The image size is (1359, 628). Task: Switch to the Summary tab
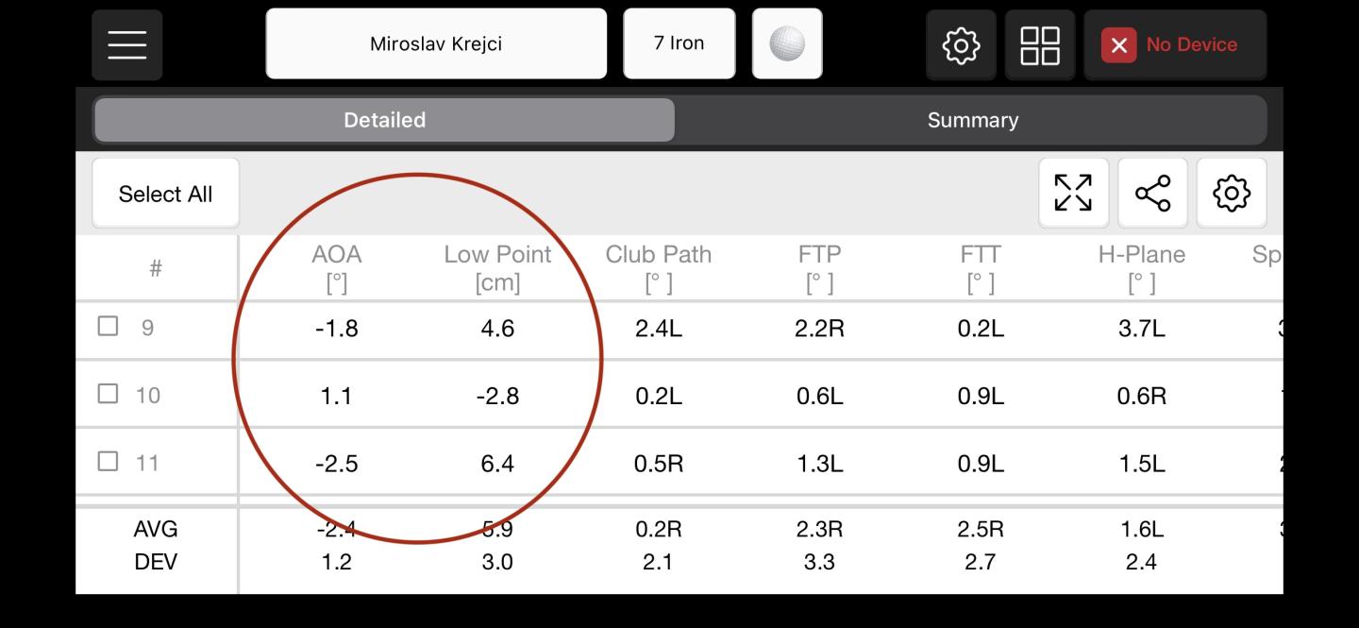pos(972,120)
